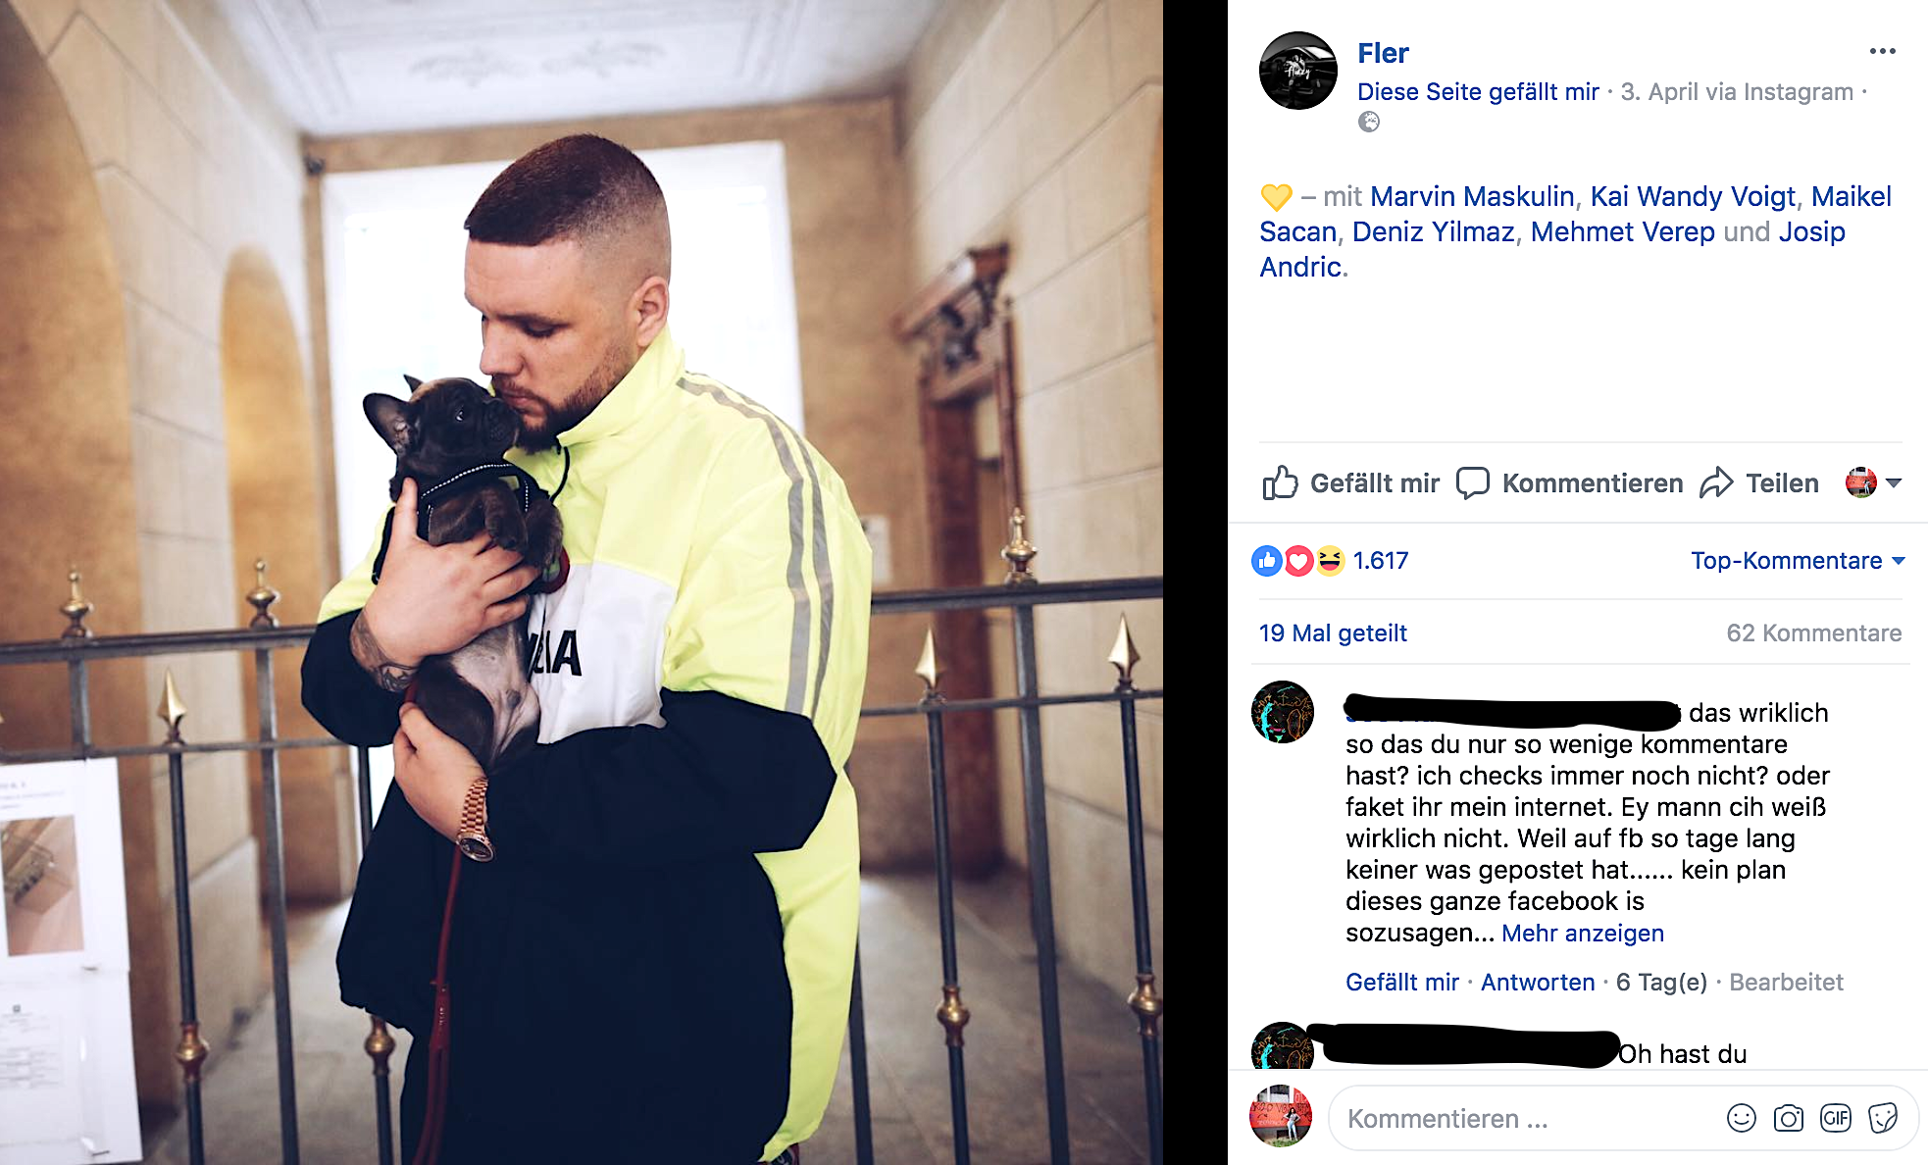Open the three-dot post options menu
Screen dimensions: 1928x1165
point(1882,51)
